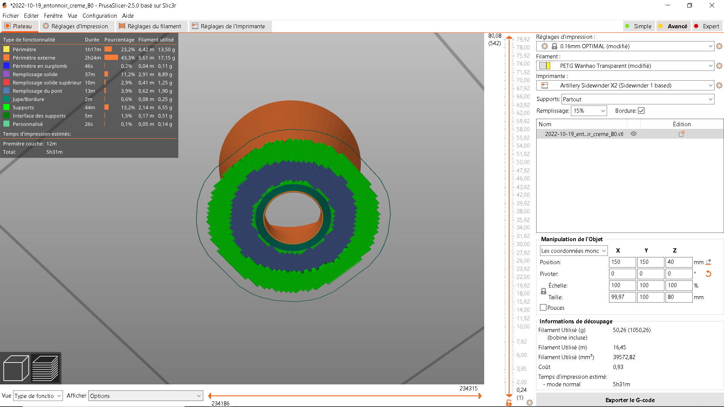
Task: Click the Jupe/Bordure legend swatch
Action: [x=6, y=99]
